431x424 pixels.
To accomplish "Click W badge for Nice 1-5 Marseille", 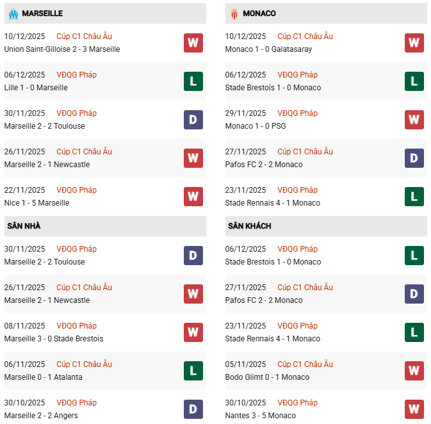I will (x=193, y=197).
